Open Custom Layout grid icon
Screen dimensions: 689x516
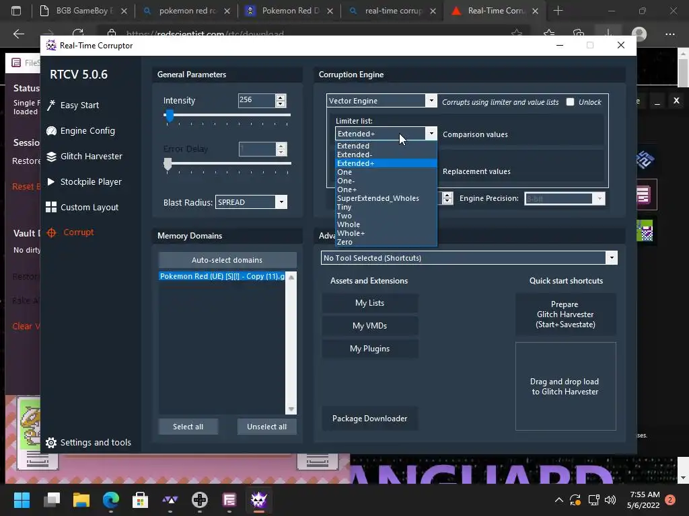coord(51,207)
